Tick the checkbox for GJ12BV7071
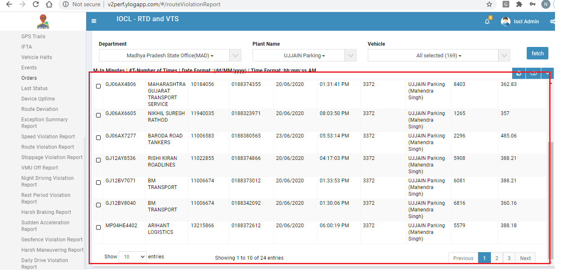This screenshot has width=565, height=270. tap(98, 183)
